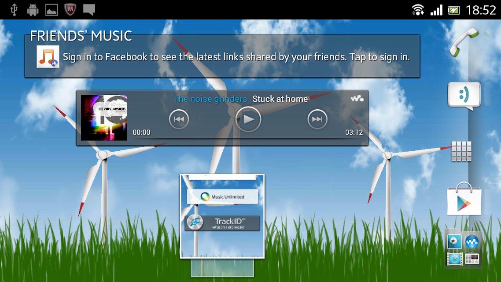Tap the picture notification icon

[x=52, y=10]
